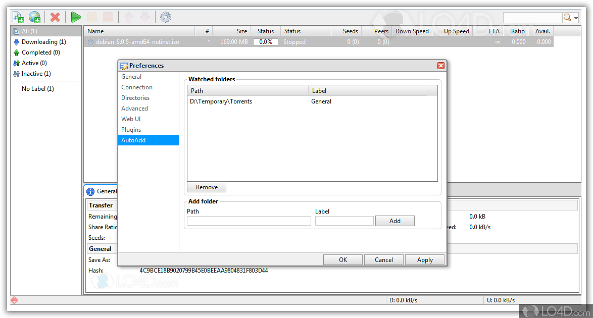Viewport: 593px width, 318px height.
Task: Open settings via the gear toolbar icon
Action: [165, 18]
